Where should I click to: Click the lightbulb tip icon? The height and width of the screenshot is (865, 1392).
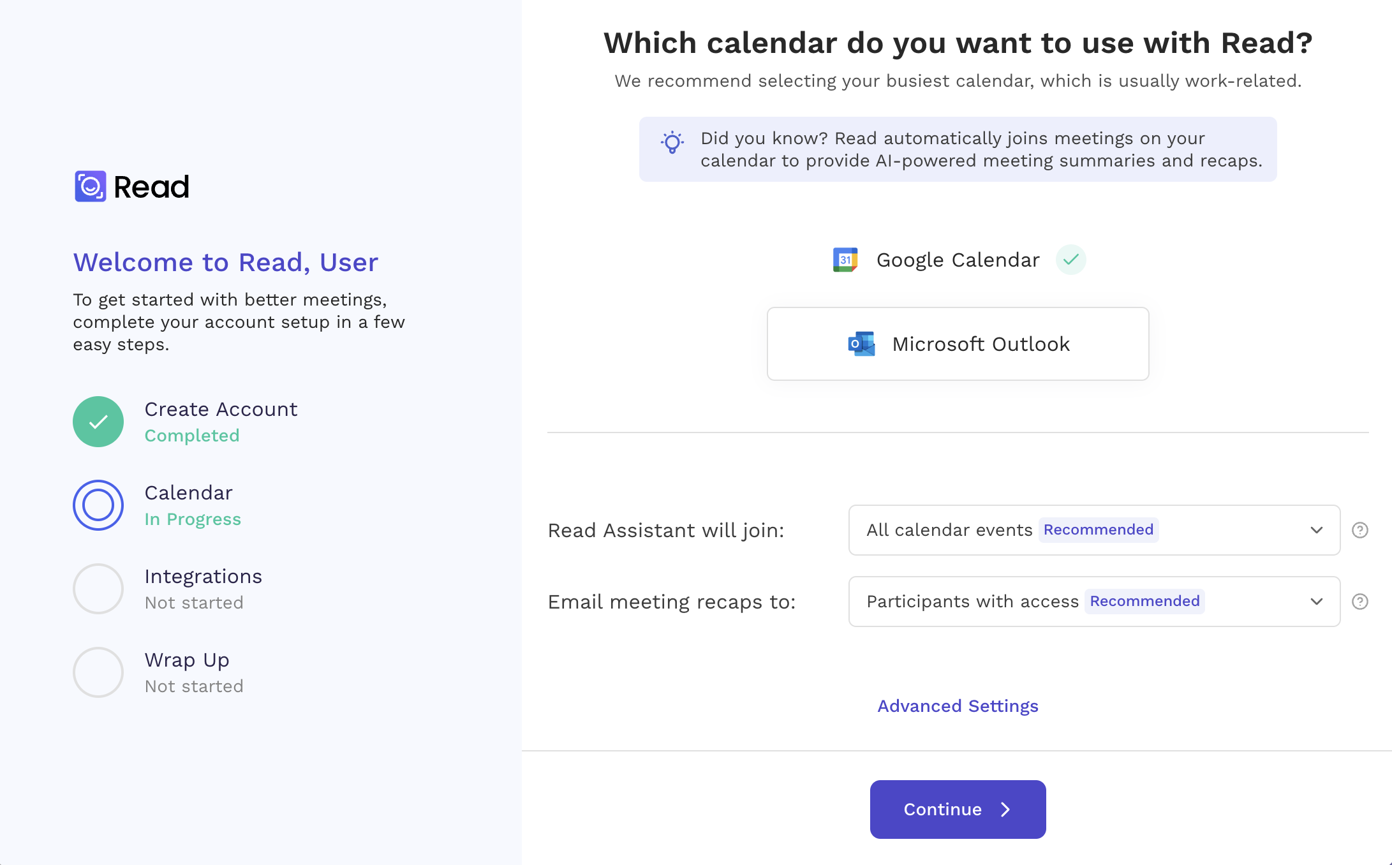point(672,142)
